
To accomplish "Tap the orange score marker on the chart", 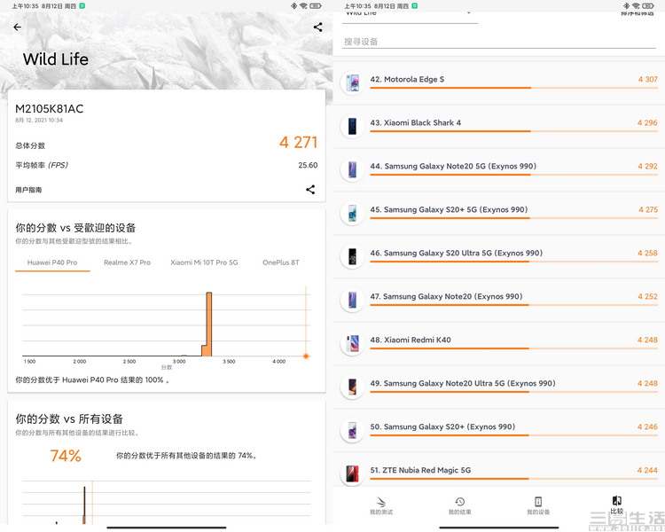I will click(306, 356).
